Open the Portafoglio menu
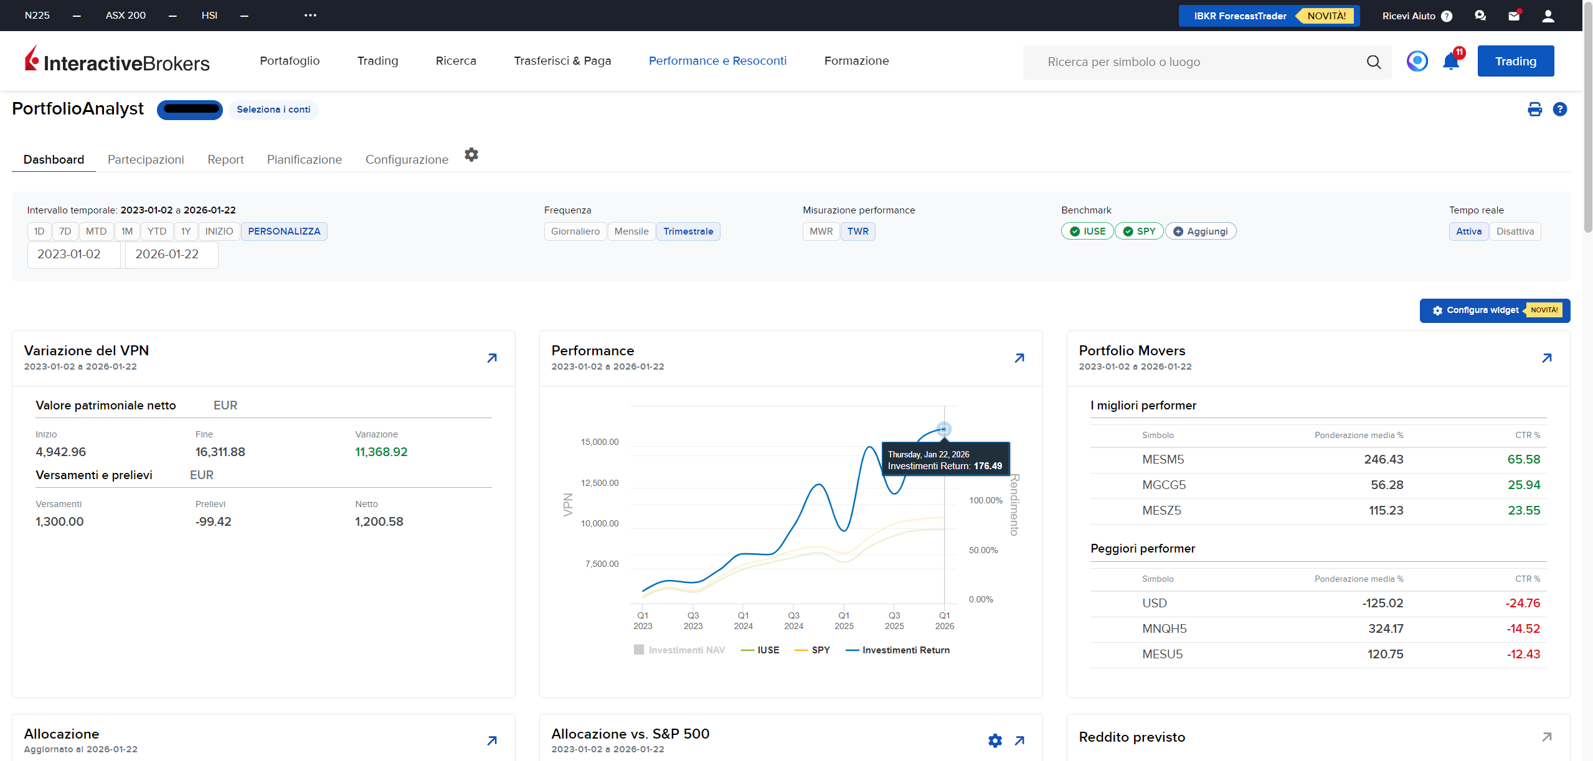The image size is (1593, 761). (290, 61)
